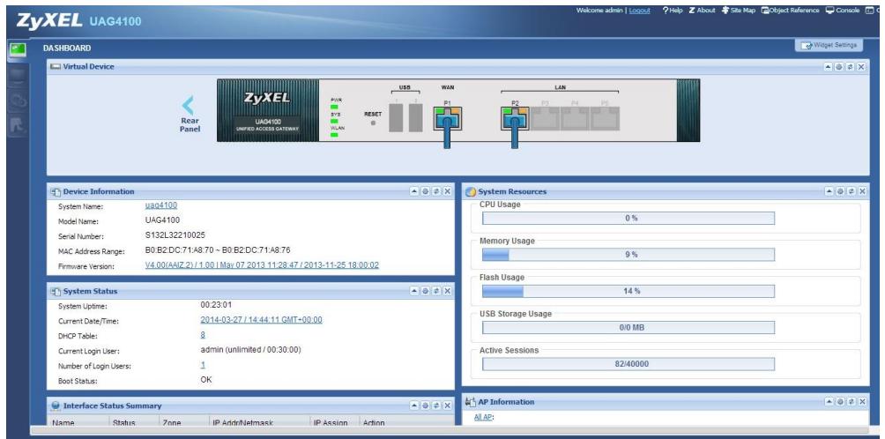Refresh the System Status widget
Screen dimensions: 885x439
436,291
